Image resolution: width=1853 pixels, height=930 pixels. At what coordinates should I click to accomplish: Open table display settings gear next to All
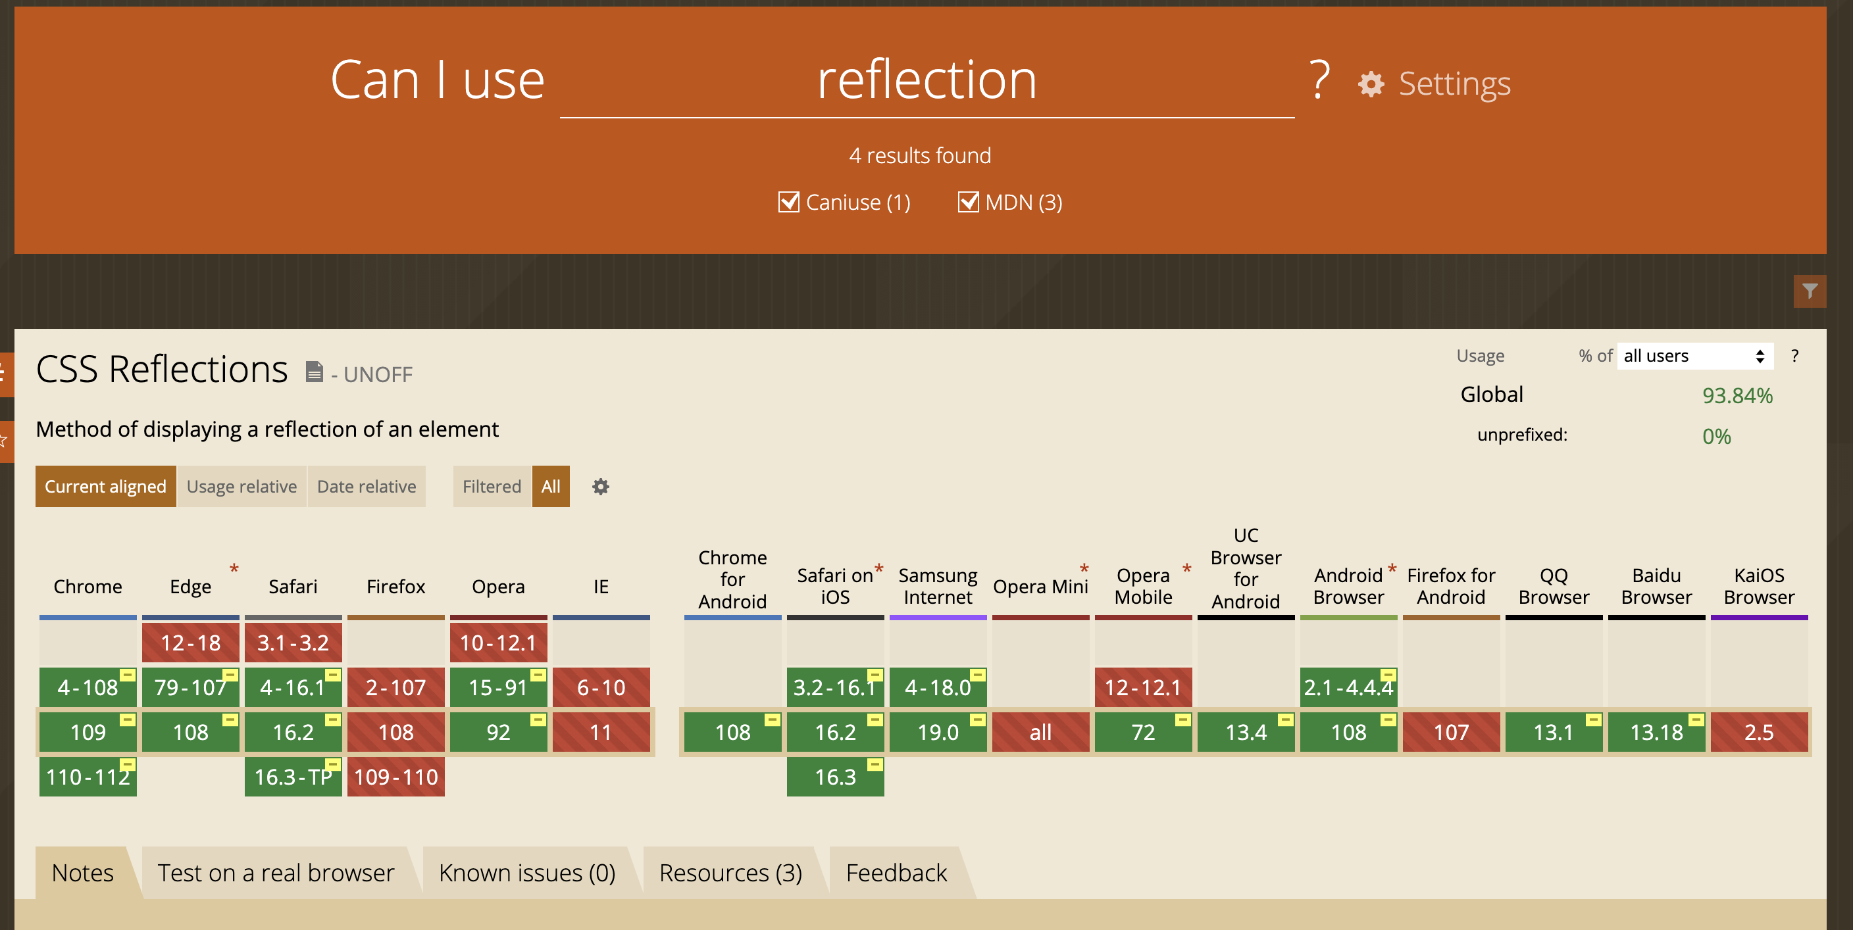600,487
